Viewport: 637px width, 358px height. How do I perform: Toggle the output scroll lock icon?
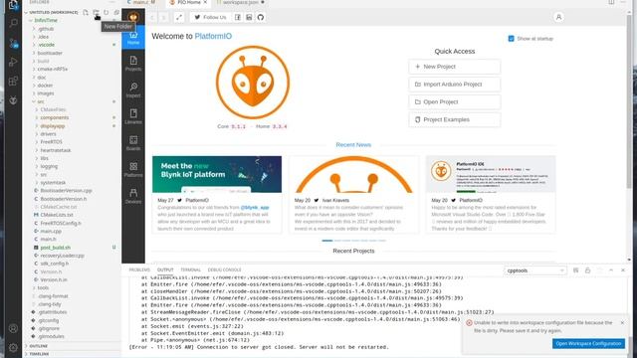(x=587, y=270)
